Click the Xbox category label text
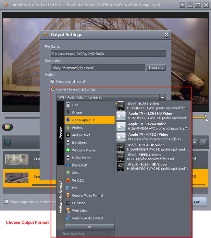The height and width of the screenshot is (238, 211). [x=76, y=173]
